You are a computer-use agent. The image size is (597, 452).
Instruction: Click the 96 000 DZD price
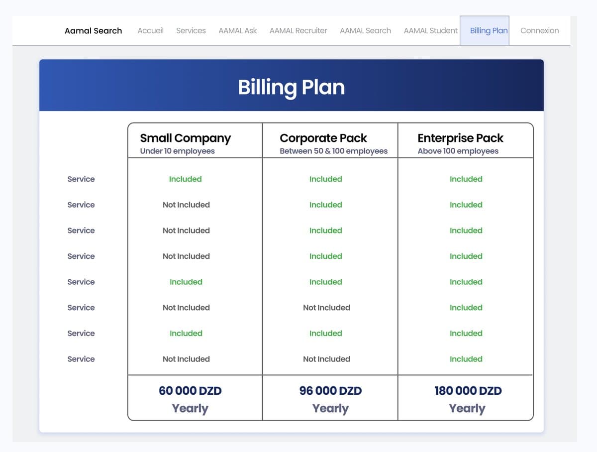pos(330,391)
